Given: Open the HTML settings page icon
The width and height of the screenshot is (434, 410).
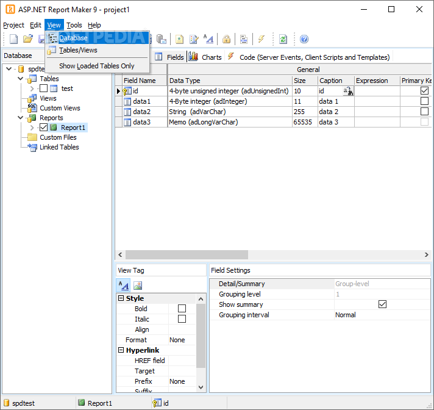Looking at the screenshot, I should coord(179,39).
